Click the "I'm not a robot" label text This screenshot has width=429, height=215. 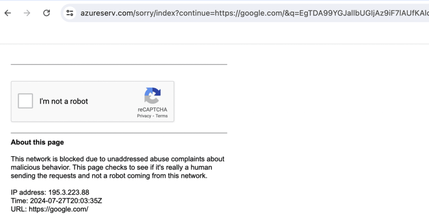point(64,101)
